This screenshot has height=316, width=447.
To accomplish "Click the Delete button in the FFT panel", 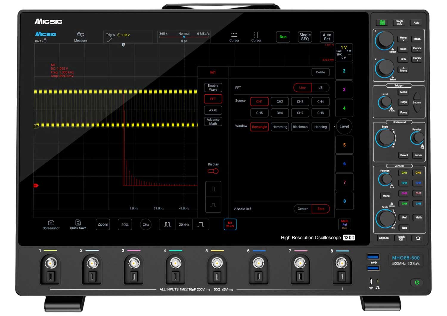I will point(321,72).
